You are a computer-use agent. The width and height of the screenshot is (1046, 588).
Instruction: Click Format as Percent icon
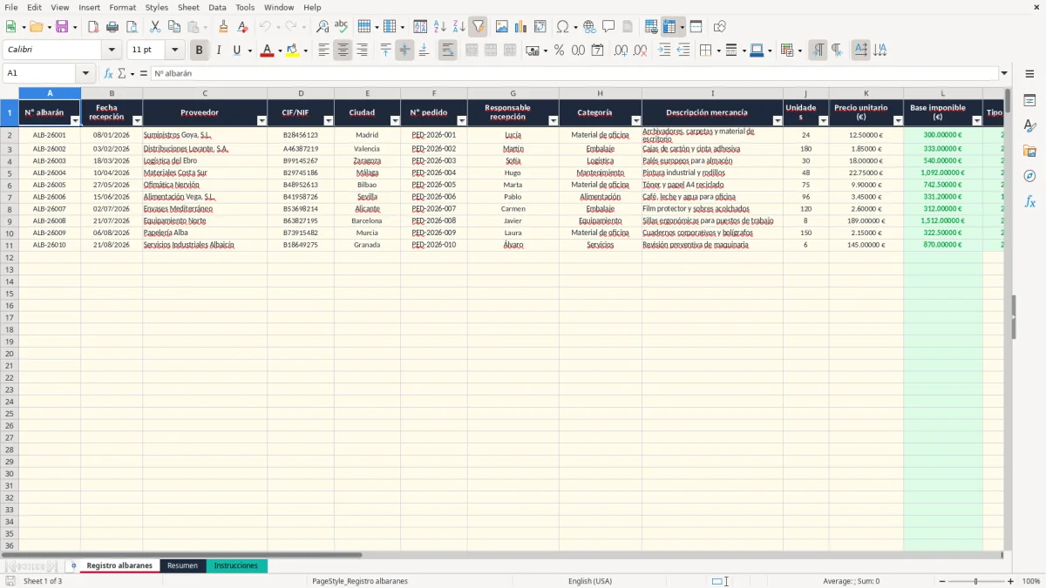point(559,51)
